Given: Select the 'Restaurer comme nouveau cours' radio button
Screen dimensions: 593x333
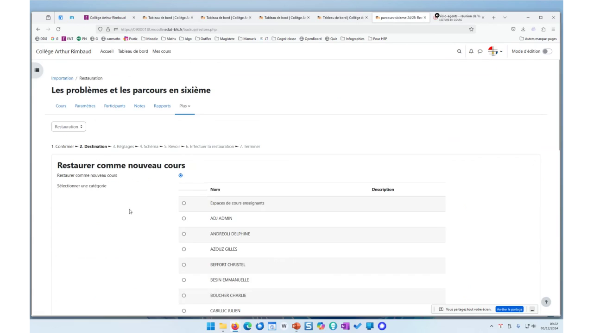Looking at the screenshot, I should click(180, 175).
